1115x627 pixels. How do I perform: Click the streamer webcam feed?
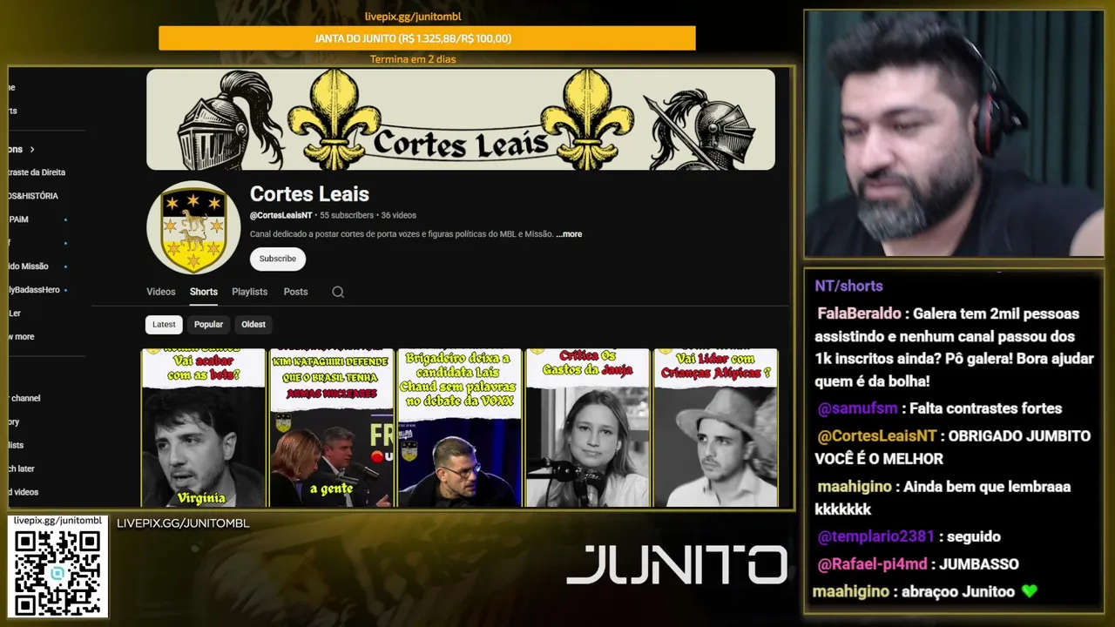[954, 133]
